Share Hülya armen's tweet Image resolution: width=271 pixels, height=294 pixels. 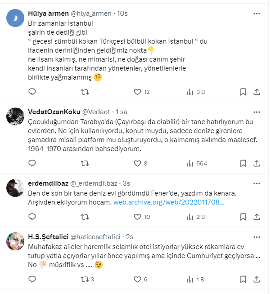coord(257,92)
